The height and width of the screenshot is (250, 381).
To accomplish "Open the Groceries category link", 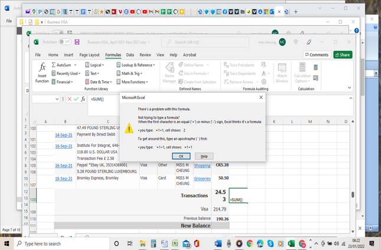I will tap(202, 179).
